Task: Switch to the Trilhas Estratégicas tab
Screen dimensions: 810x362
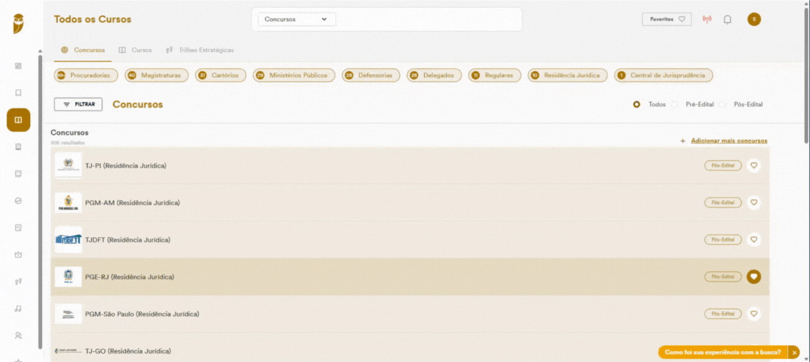Action: 200,50
